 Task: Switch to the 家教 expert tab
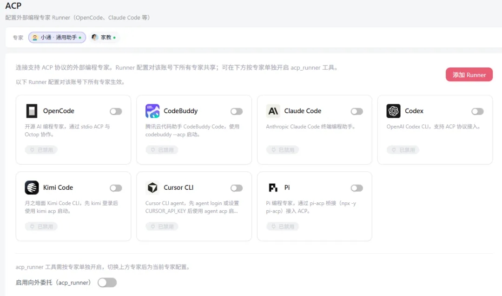tap(103, 38)
